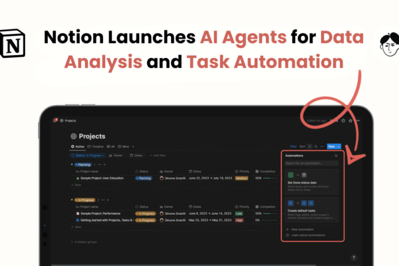Switch to the Mine view tab
Viewport: 399px width, 266px height.
[124, 146]
